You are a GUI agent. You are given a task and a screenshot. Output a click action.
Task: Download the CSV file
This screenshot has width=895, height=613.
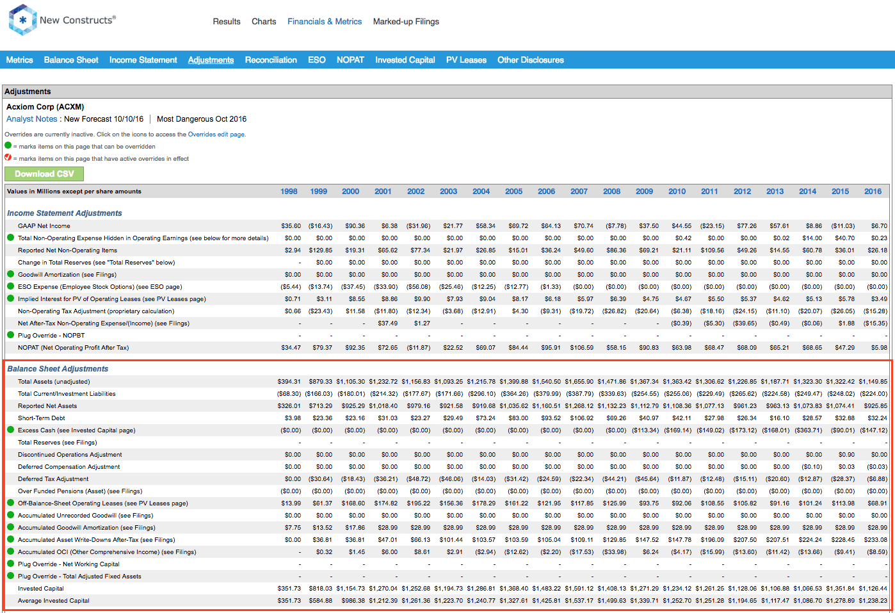(44, 174)
